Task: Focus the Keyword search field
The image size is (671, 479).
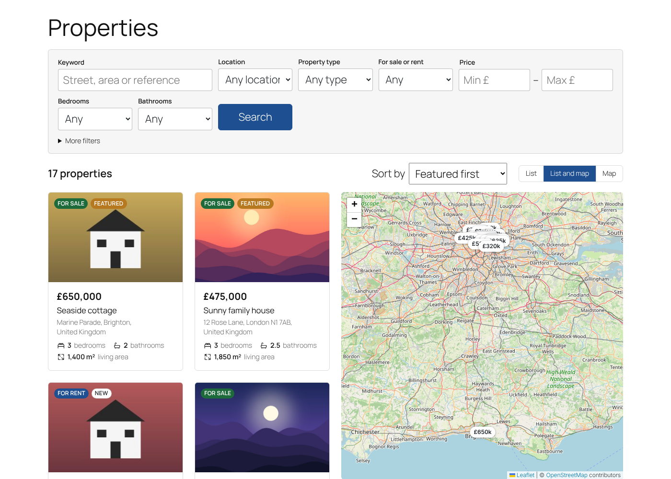Action: pyautogui.click(x=135, y=80)
